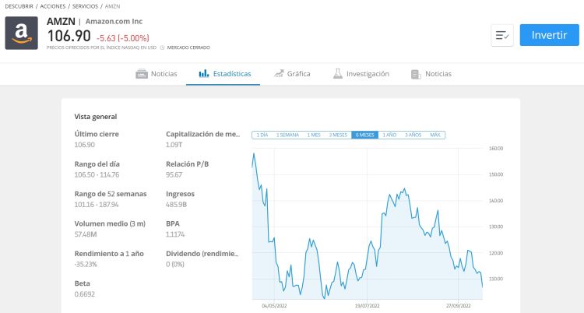Select the 6 MESES chart range
The width and height of the screenshot is (584, 313).
[x=364, y=135]
